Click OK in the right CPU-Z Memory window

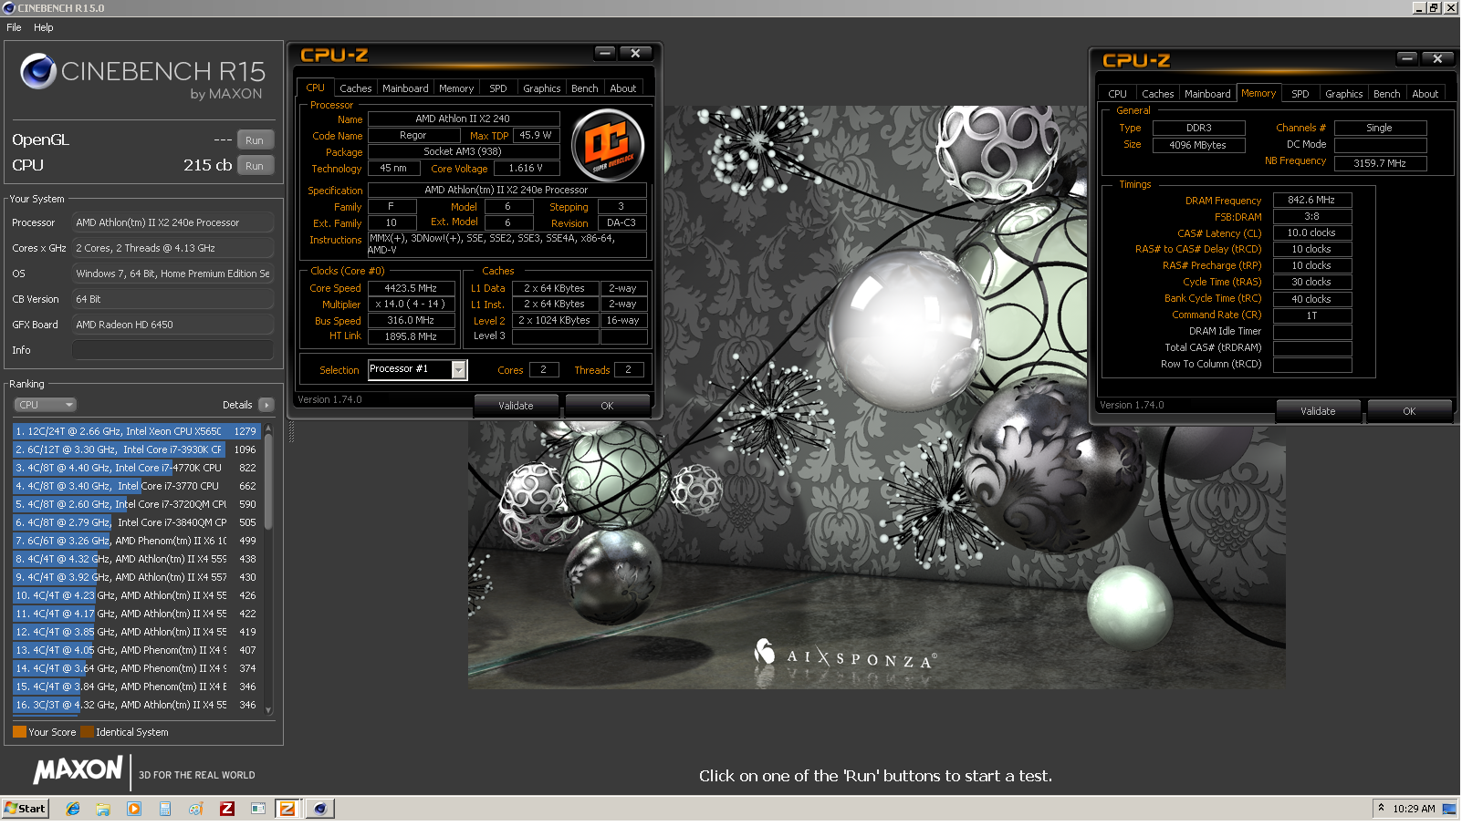1409,411
